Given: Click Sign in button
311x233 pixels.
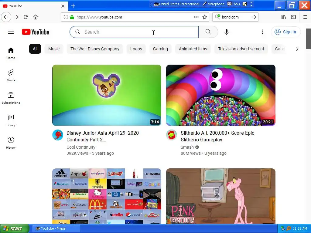Looking at the screenshot, I should (286, 32).
